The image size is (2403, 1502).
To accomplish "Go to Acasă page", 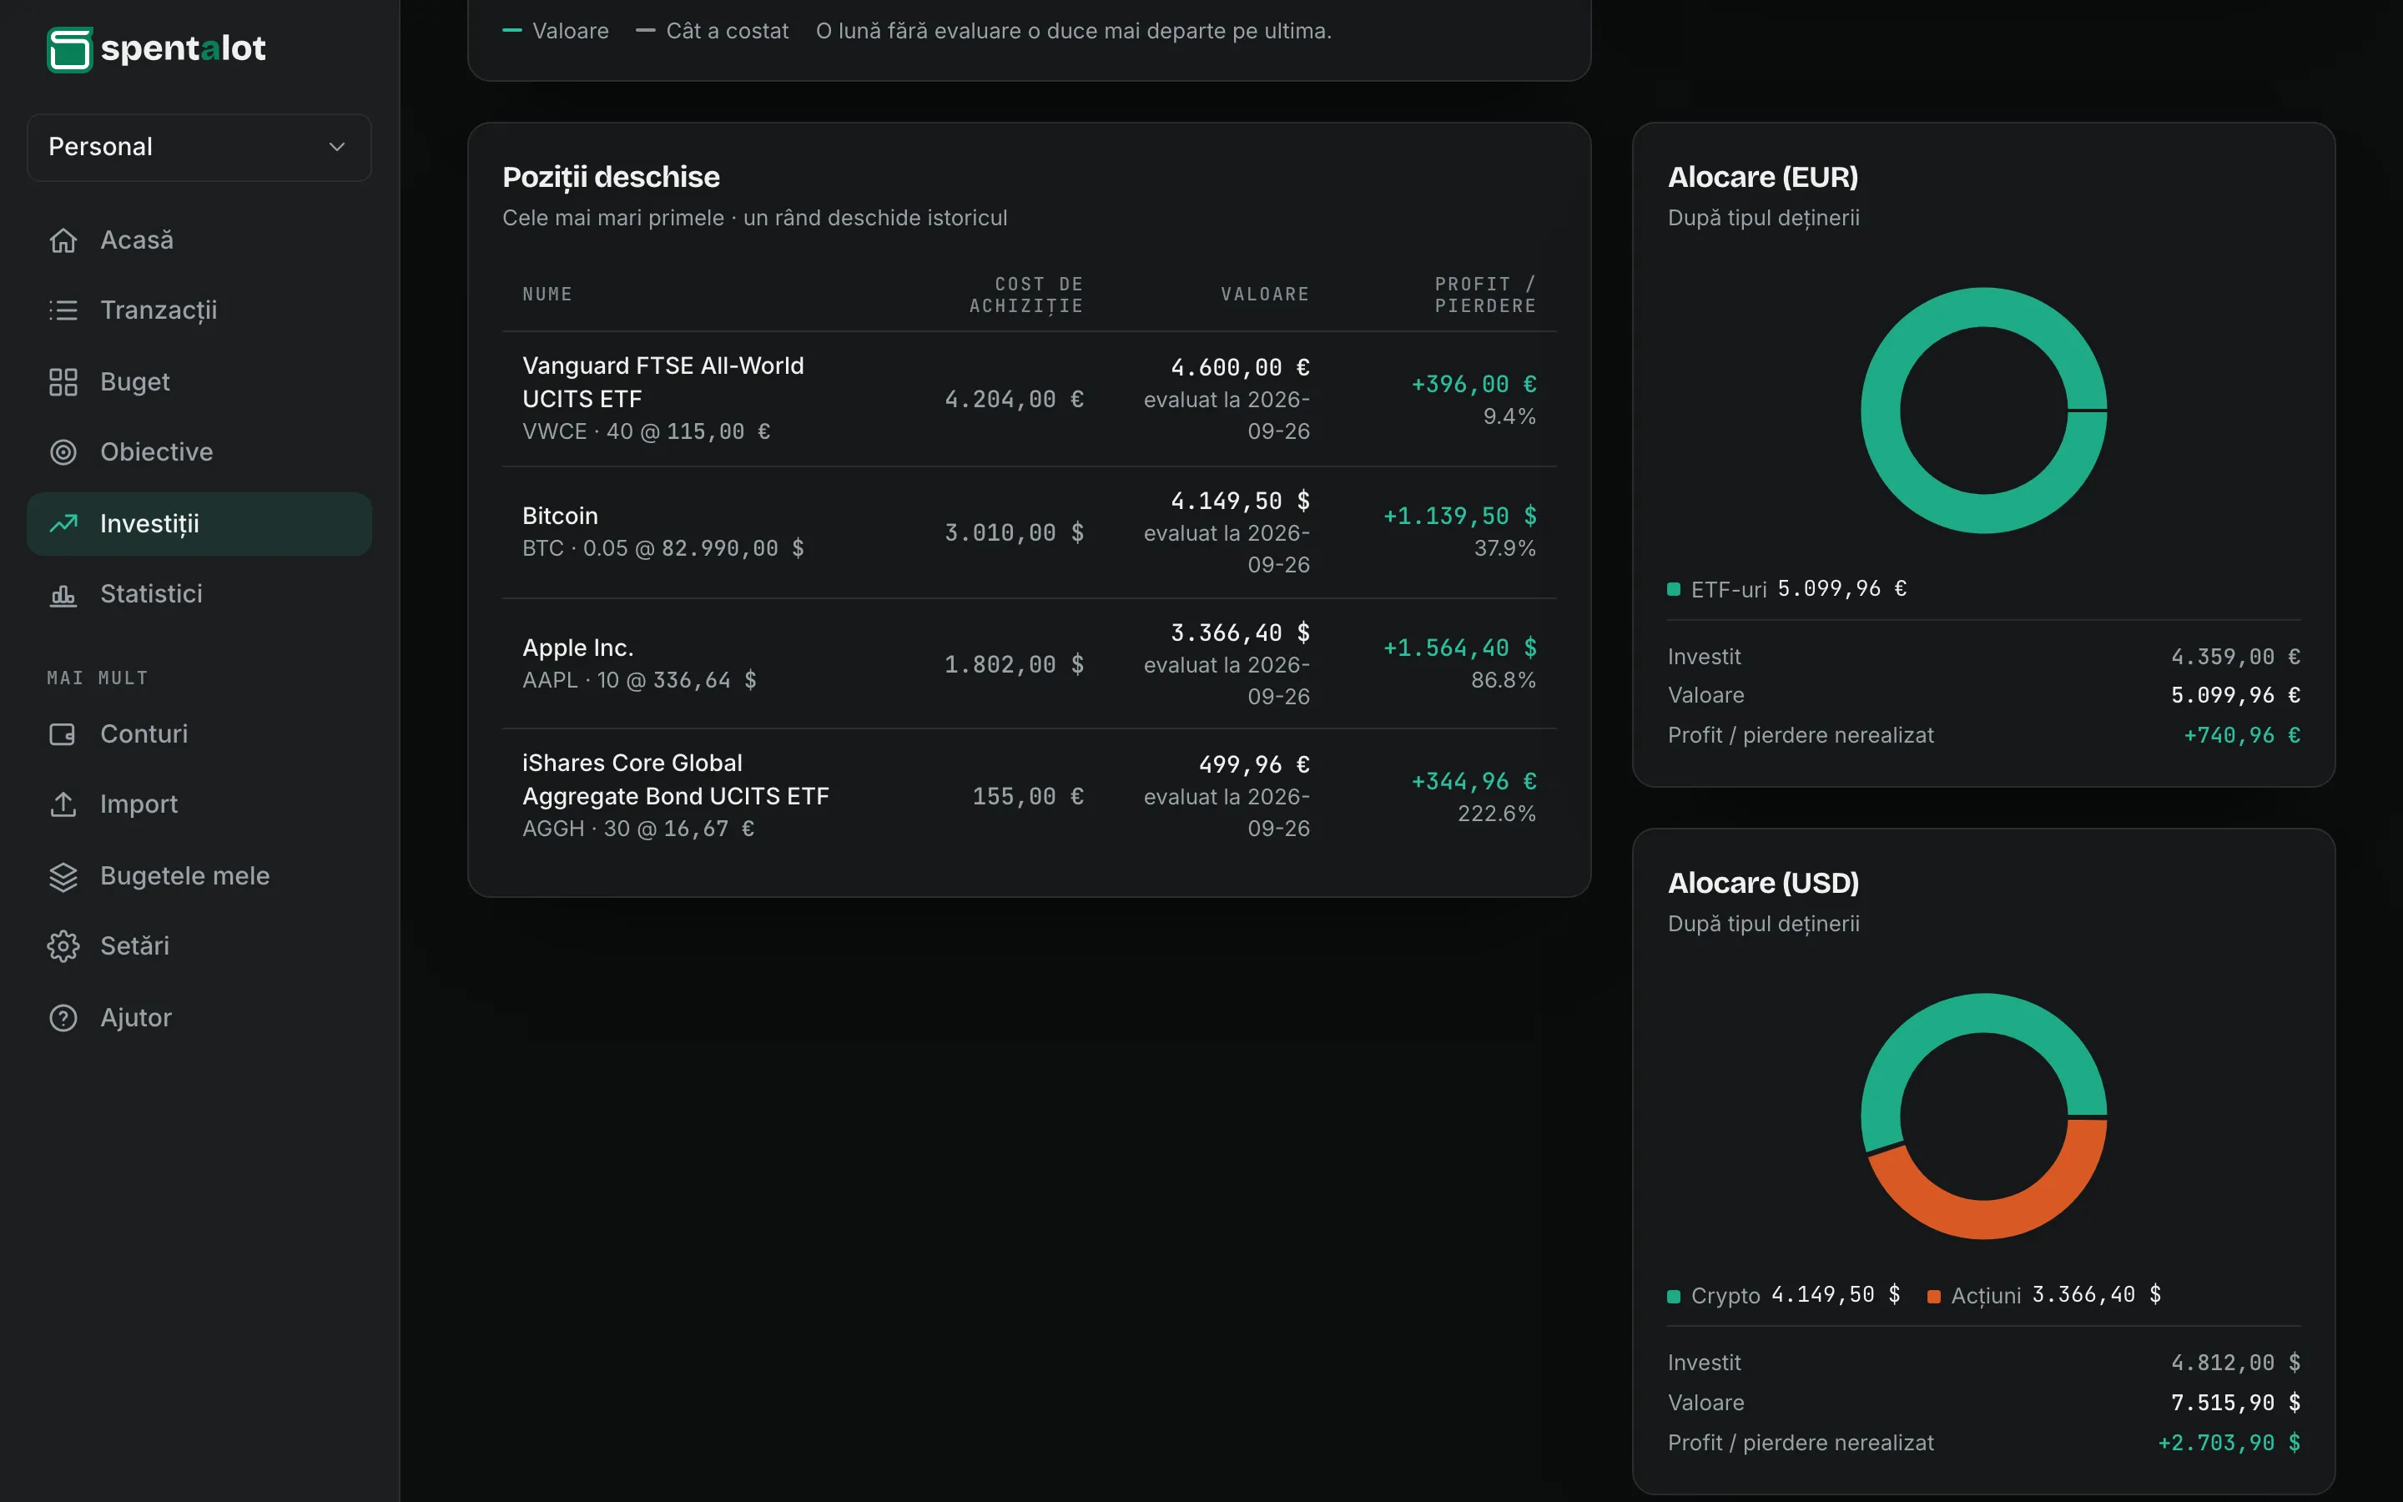I will click(199, 240).
